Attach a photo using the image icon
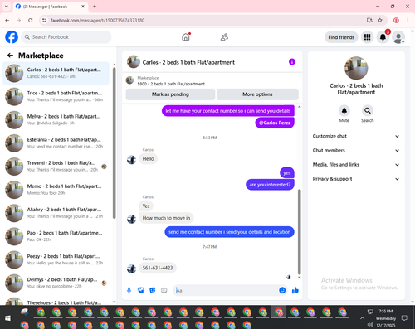The image size is (415, 329). 141,290
